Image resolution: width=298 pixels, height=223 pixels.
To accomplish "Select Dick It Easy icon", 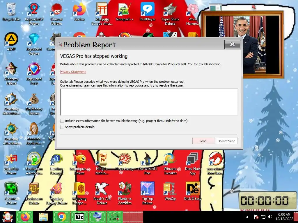I will 193,191.
